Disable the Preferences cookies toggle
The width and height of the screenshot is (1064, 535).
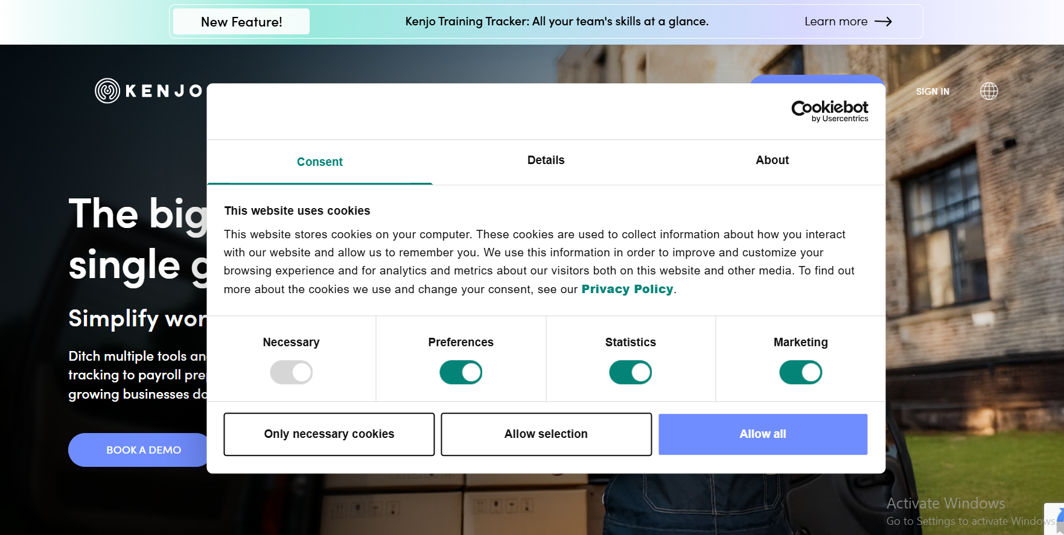pos(460,372)
